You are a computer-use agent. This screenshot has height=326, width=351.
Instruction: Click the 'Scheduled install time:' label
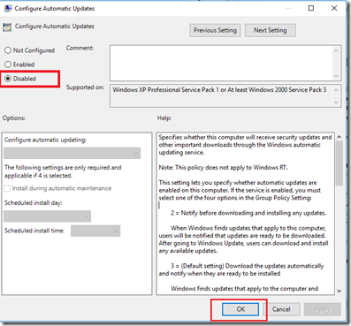(x=34, y=231)
